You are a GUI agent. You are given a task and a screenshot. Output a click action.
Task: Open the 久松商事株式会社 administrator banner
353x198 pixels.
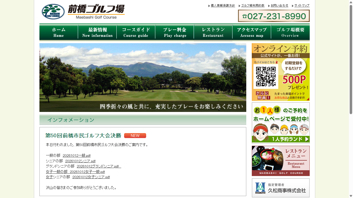281,188
